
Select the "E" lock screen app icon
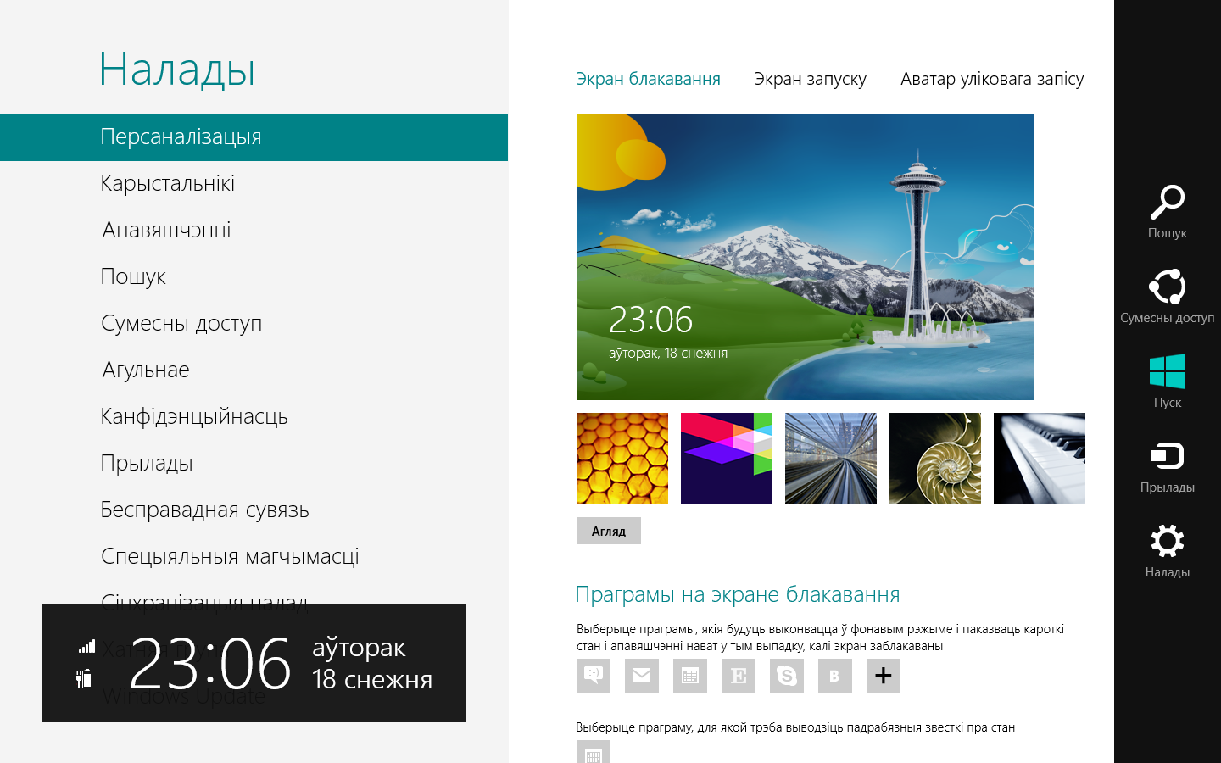739,676
